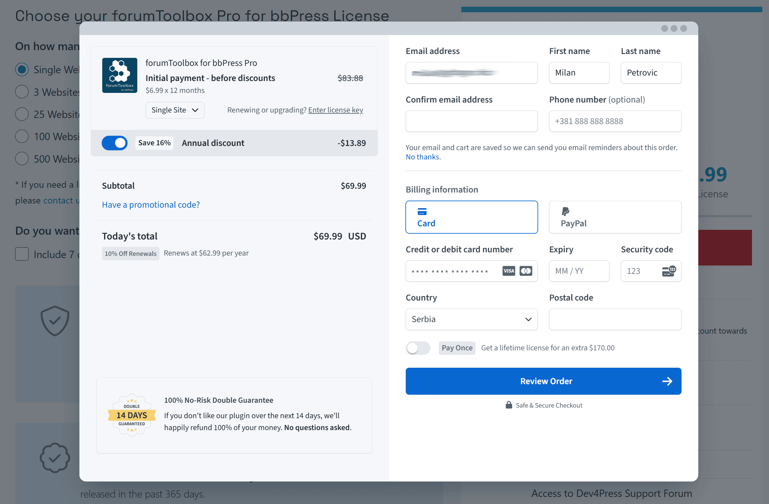This screenshot has width=769, height=504.
Task: Click the Expiry MM / YY field
Action: (x=579, y=271)
